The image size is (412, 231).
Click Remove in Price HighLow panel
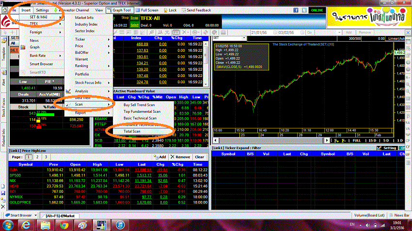(x=180, y=157)
